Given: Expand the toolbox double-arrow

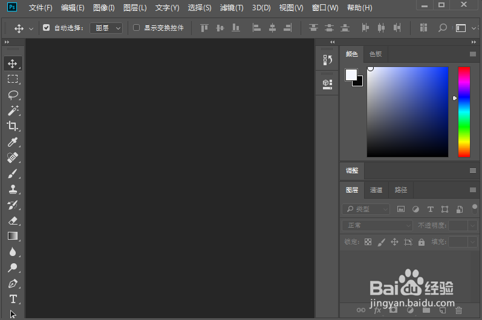Looking at the screenshot, I should (7, 42).
